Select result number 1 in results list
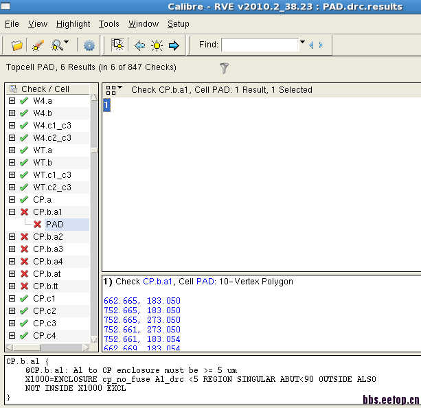 [x=106, y=105]
